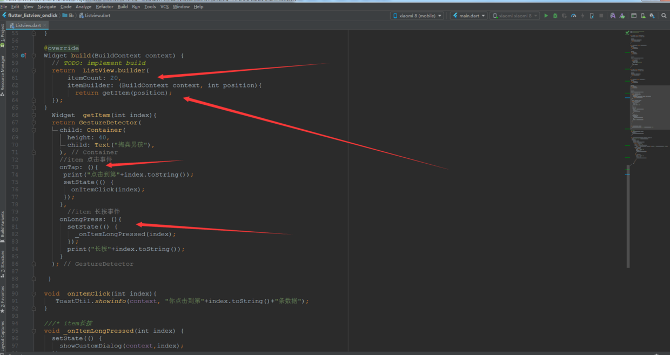
Task: Click the fold end marker at line 55
Action: (33, 33)
